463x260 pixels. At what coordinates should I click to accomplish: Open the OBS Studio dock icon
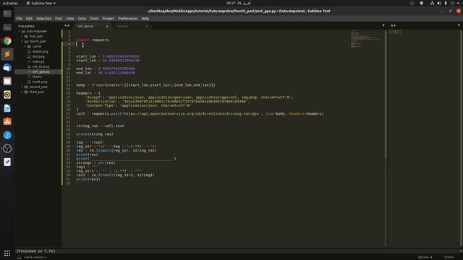click(x=7, y=149)
